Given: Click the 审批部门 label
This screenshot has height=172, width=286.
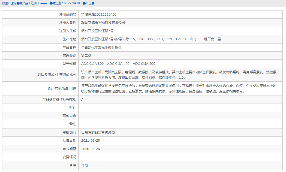Looking at the screenshot, I should pos(69,132).
